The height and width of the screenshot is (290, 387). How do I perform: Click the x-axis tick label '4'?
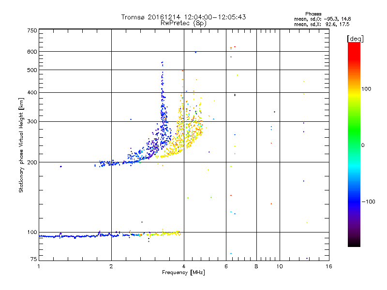point(184,266)
